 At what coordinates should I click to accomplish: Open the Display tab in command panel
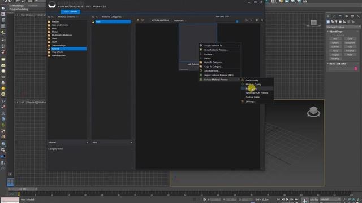[352, 16]
